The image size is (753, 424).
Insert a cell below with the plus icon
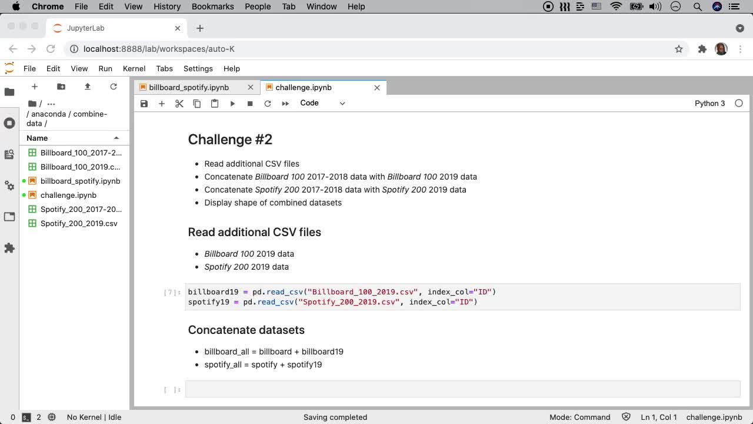162,104
